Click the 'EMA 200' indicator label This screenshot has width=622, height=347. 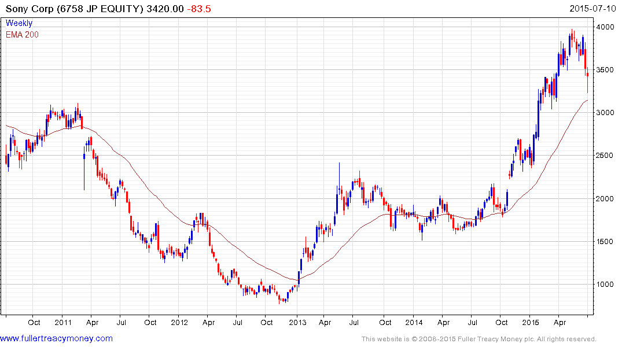pos(22,35)
